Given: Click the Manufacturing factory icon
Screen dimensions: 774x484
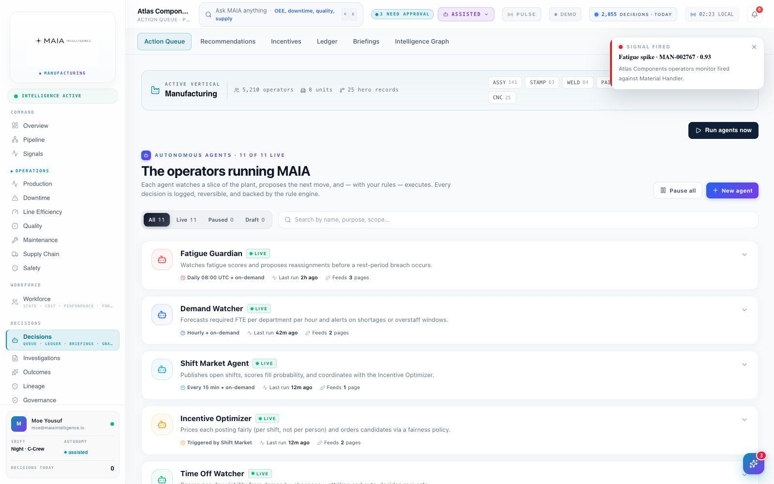Looking at the screenshot, I should 155,90.
